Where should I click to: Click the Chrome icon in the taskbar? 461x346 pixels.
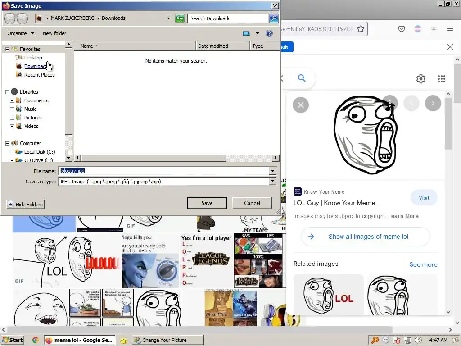click(x=35, y=340)
